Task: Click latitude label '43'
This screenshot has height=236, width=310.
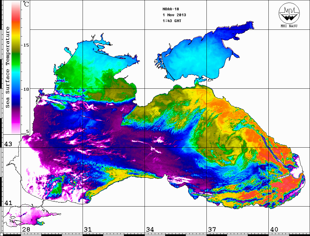Action: (x=8, y=144)
